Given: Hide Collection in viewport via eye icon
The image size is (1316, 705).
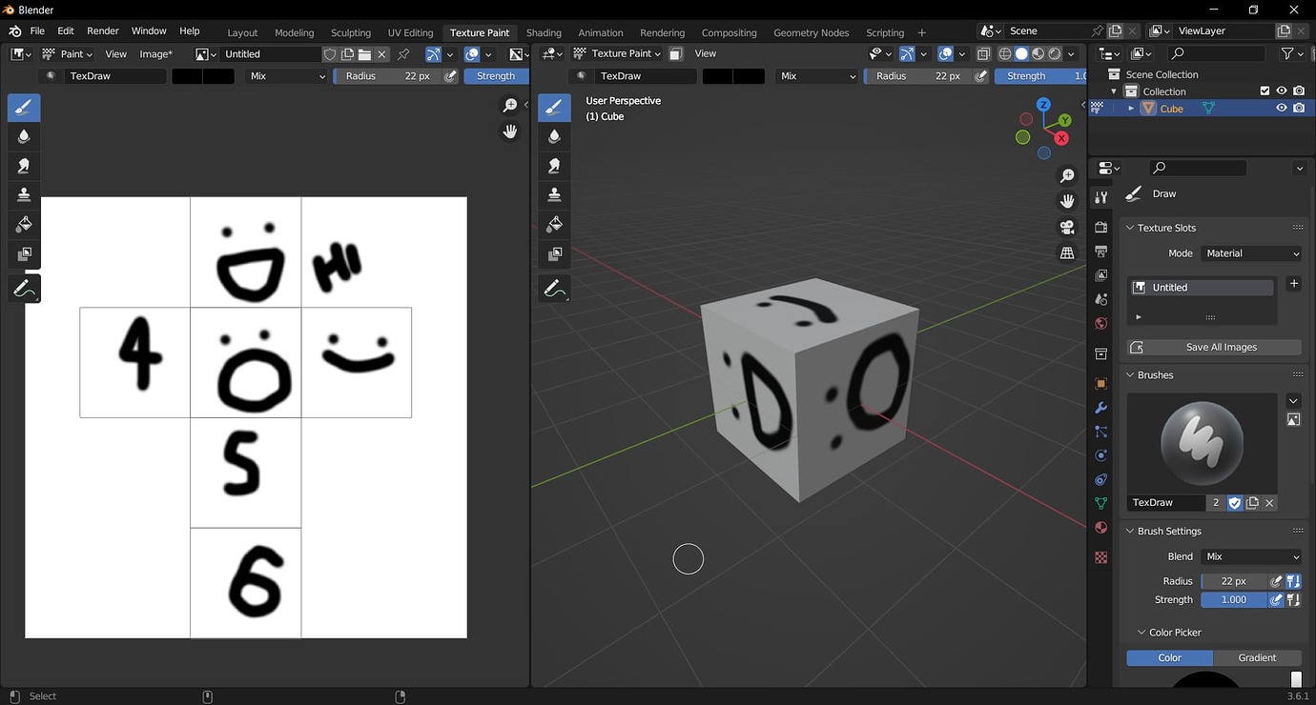Looking at the screenshot, I should pos(1282,91).
